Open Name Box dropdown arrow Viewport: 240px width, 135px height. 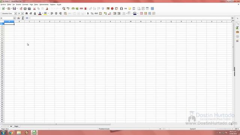[14, 18]
